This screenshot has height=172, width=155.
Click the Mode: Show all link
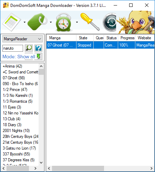(19, 57)
